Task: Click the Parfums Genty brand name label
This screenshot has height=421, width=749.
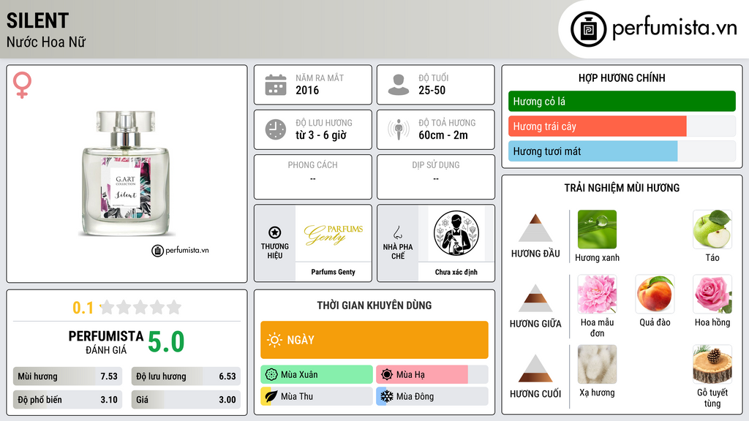Action: 334,272
